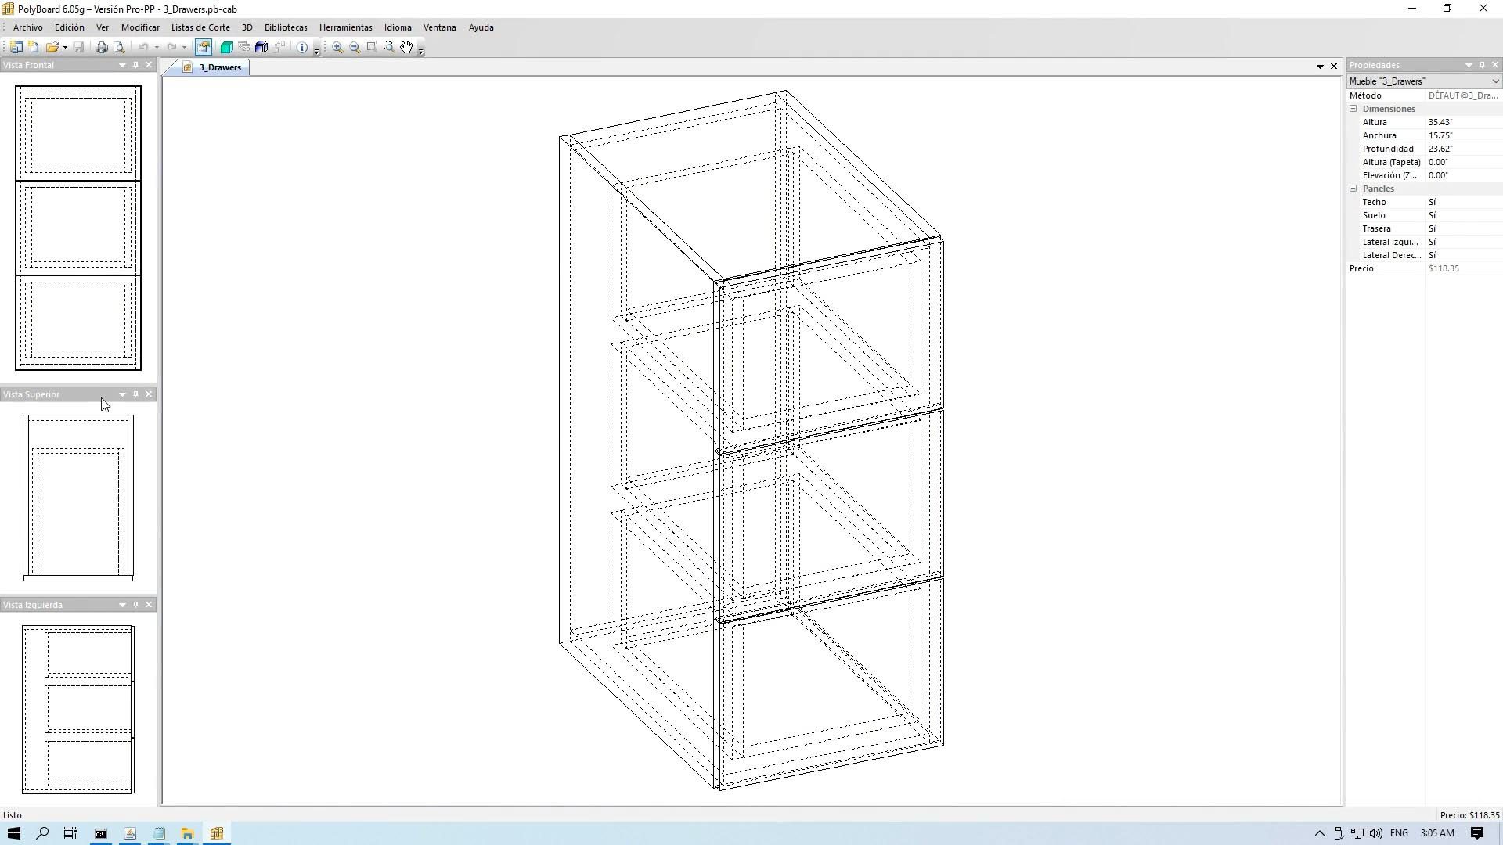The width and height of the screenshot is (1503, 845).
Task: Click the Zoom Out magnifier icon
Action: coord(355,48)
